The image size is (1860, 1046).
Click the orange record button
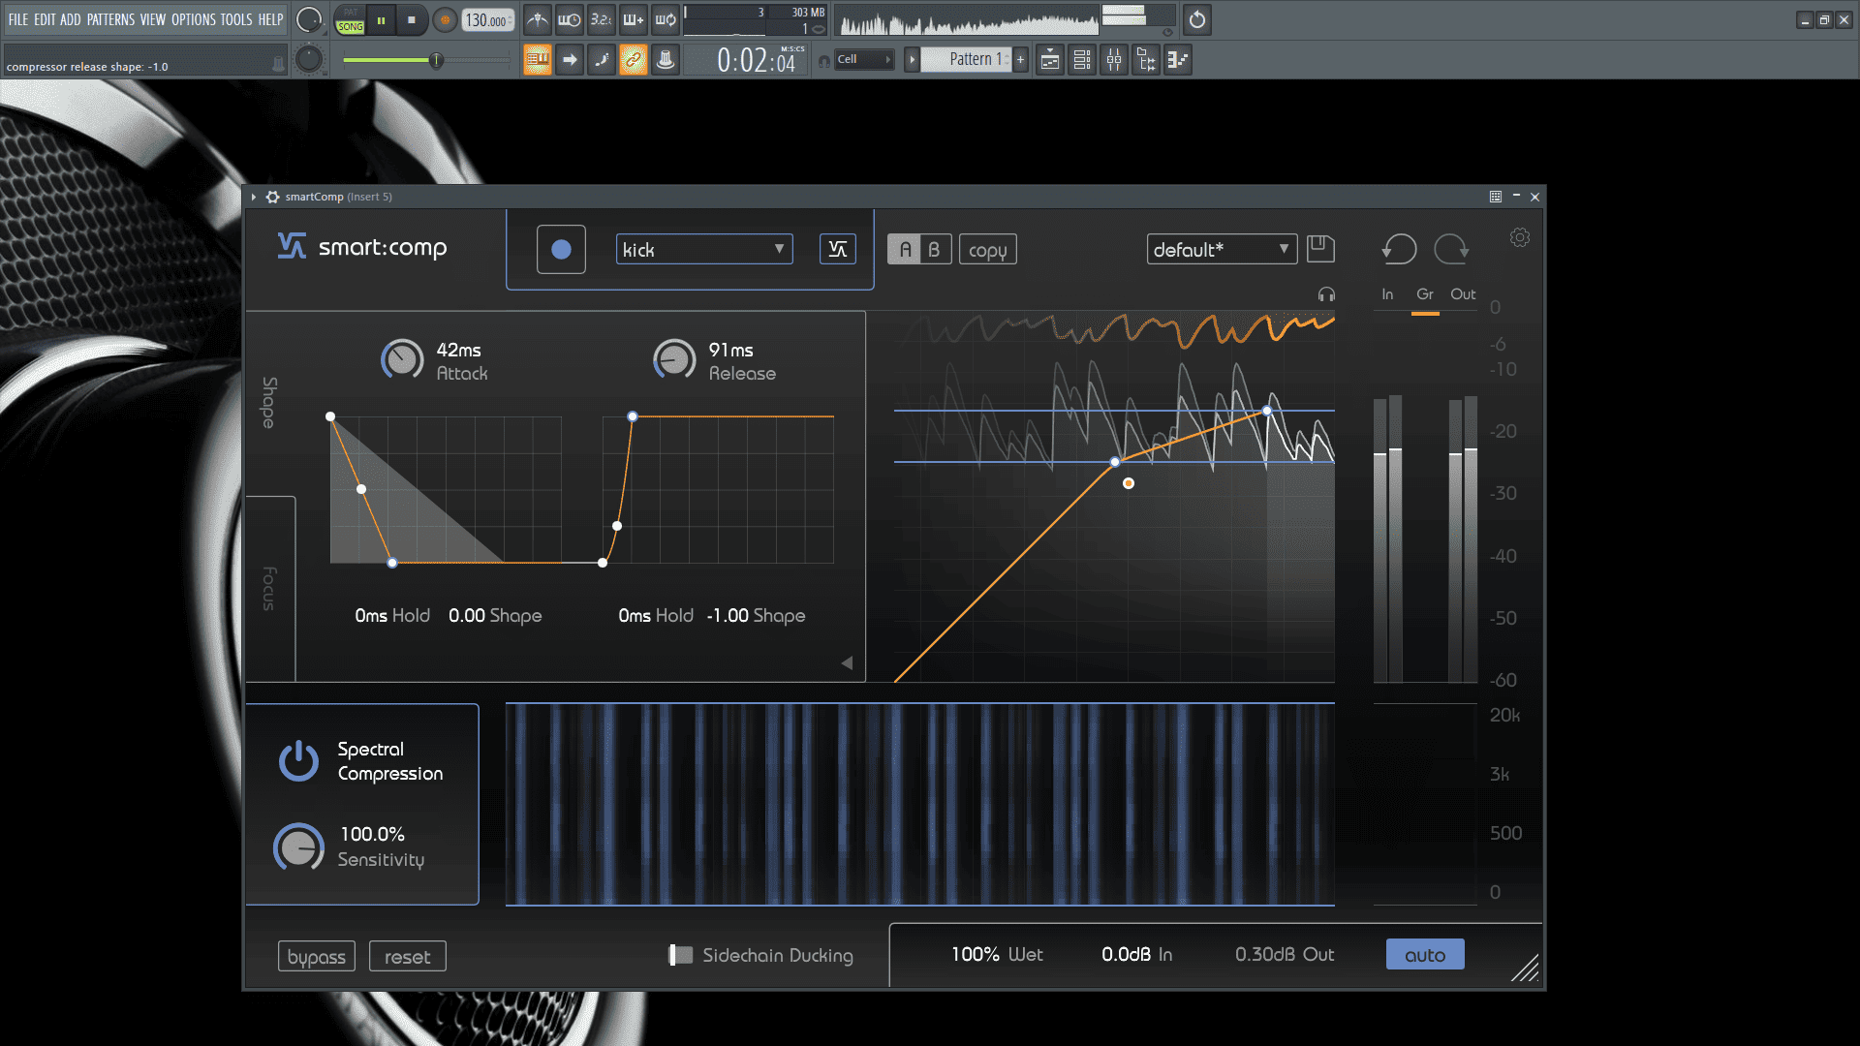pyautogui.click(x=445, y=20)
